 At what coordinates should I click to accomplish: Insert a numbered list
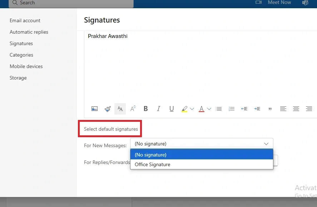click(x=232, y=109)
